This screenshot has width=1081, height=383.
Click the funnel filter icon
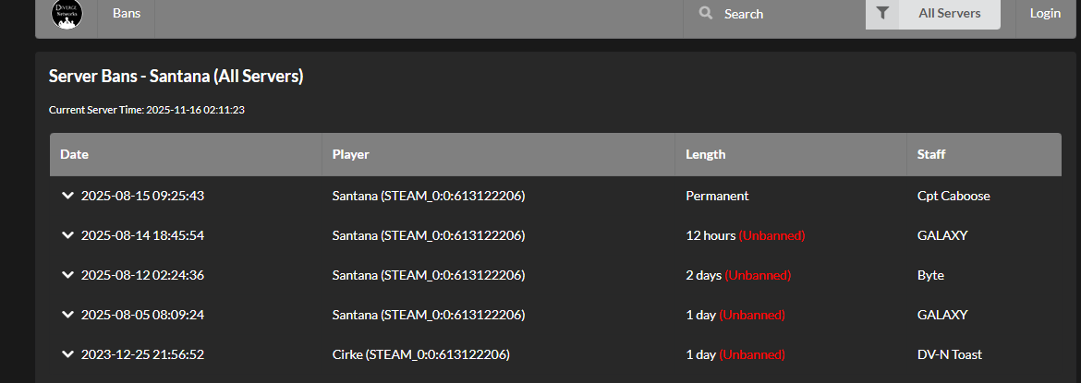coord(882,14)
